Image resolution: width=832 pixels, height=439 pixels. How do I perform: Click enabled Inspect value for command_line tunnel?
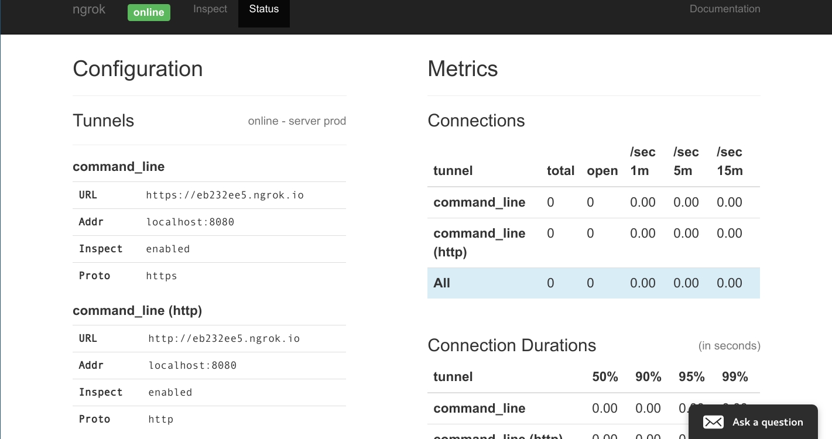tap(168, 249)
